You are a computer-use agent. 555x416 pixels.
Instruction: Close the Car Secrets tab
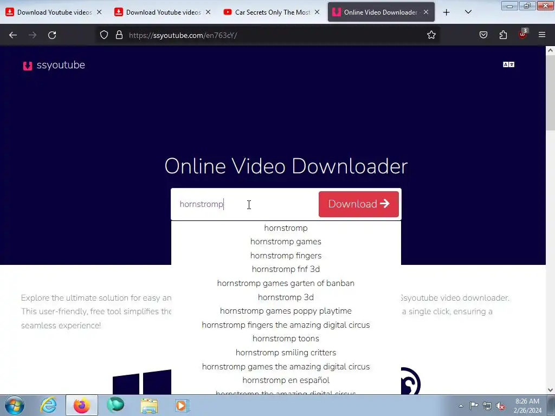[x=317, y=12]
